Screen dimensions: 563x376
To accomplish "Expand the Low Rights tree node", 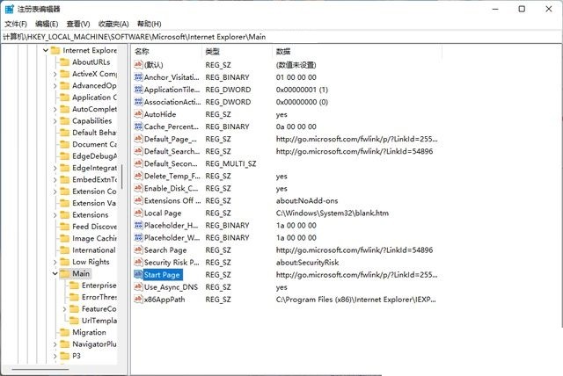I will point(55,262).
